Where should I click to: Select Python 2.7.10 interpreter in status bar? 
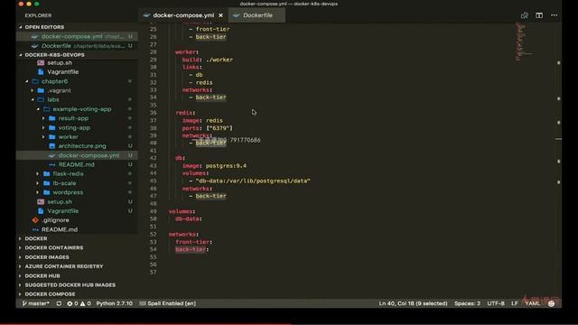[115, 303]
